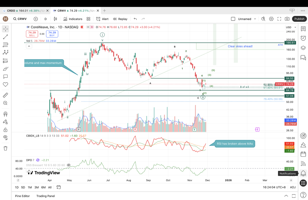The height and width of the screenshot is (200, 308).
Task: Open the Pine Editor tab
Action: click(22, 196)
